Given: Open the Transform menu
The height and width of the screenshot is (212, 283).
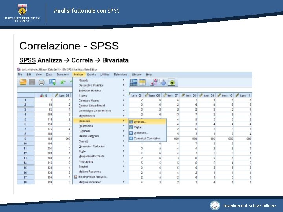Looking at the screenshot, I should pyautogui.click(x=63, y=75).
